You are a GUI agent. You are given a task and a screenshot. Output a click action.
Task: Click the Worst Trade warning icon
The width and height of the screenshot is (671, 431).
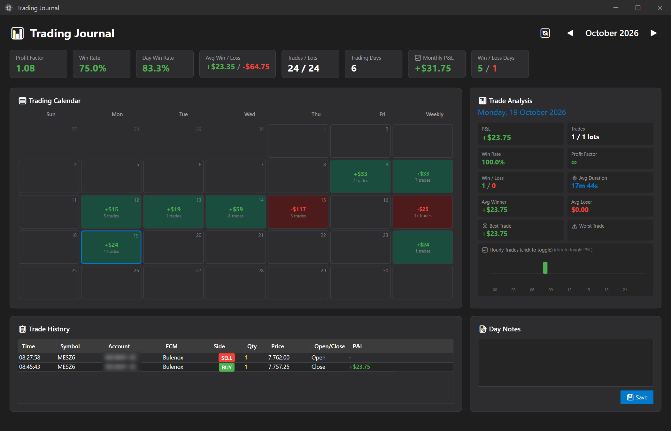pyautogui.click(x=575, y=226)
